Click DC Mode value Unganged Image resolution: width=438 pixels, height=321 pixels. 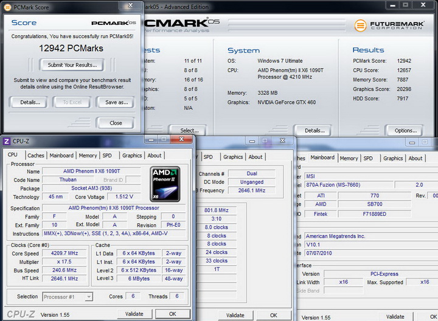pyautogui.click(x=252, y=182)
